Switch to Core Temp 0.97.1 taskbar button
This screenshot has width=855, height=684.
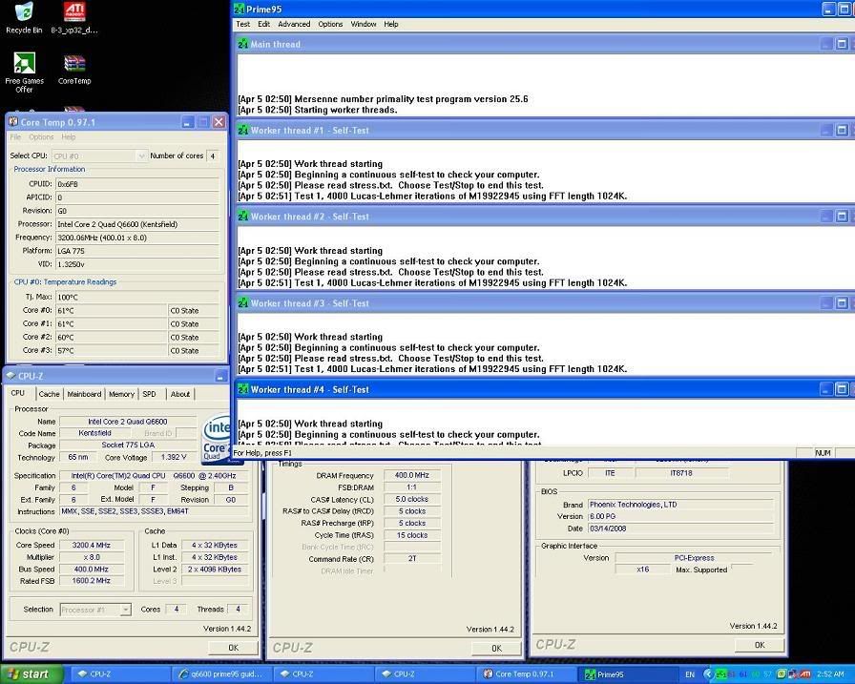coord(525,674)
